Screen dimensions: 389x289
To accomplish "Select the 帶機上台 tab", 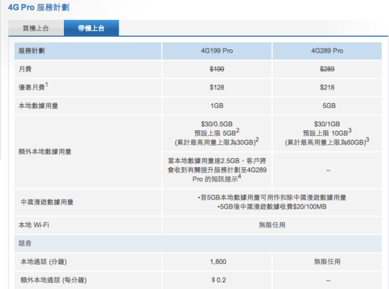I will coord(91,28).
